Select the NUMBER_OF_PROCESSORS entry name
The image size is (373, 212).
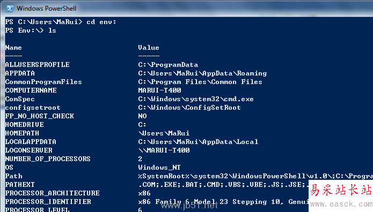pyautogui.click(x=48, y=159)
